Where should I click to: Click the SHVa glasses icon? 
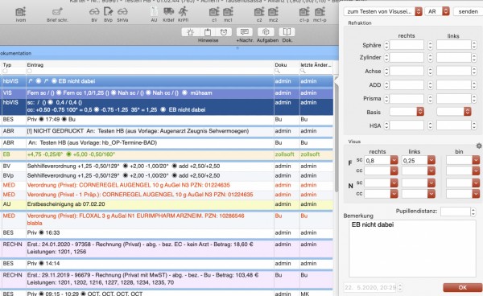tap(122, 12)
